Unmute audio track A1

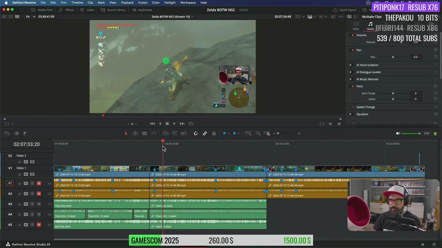click(39, 183)
